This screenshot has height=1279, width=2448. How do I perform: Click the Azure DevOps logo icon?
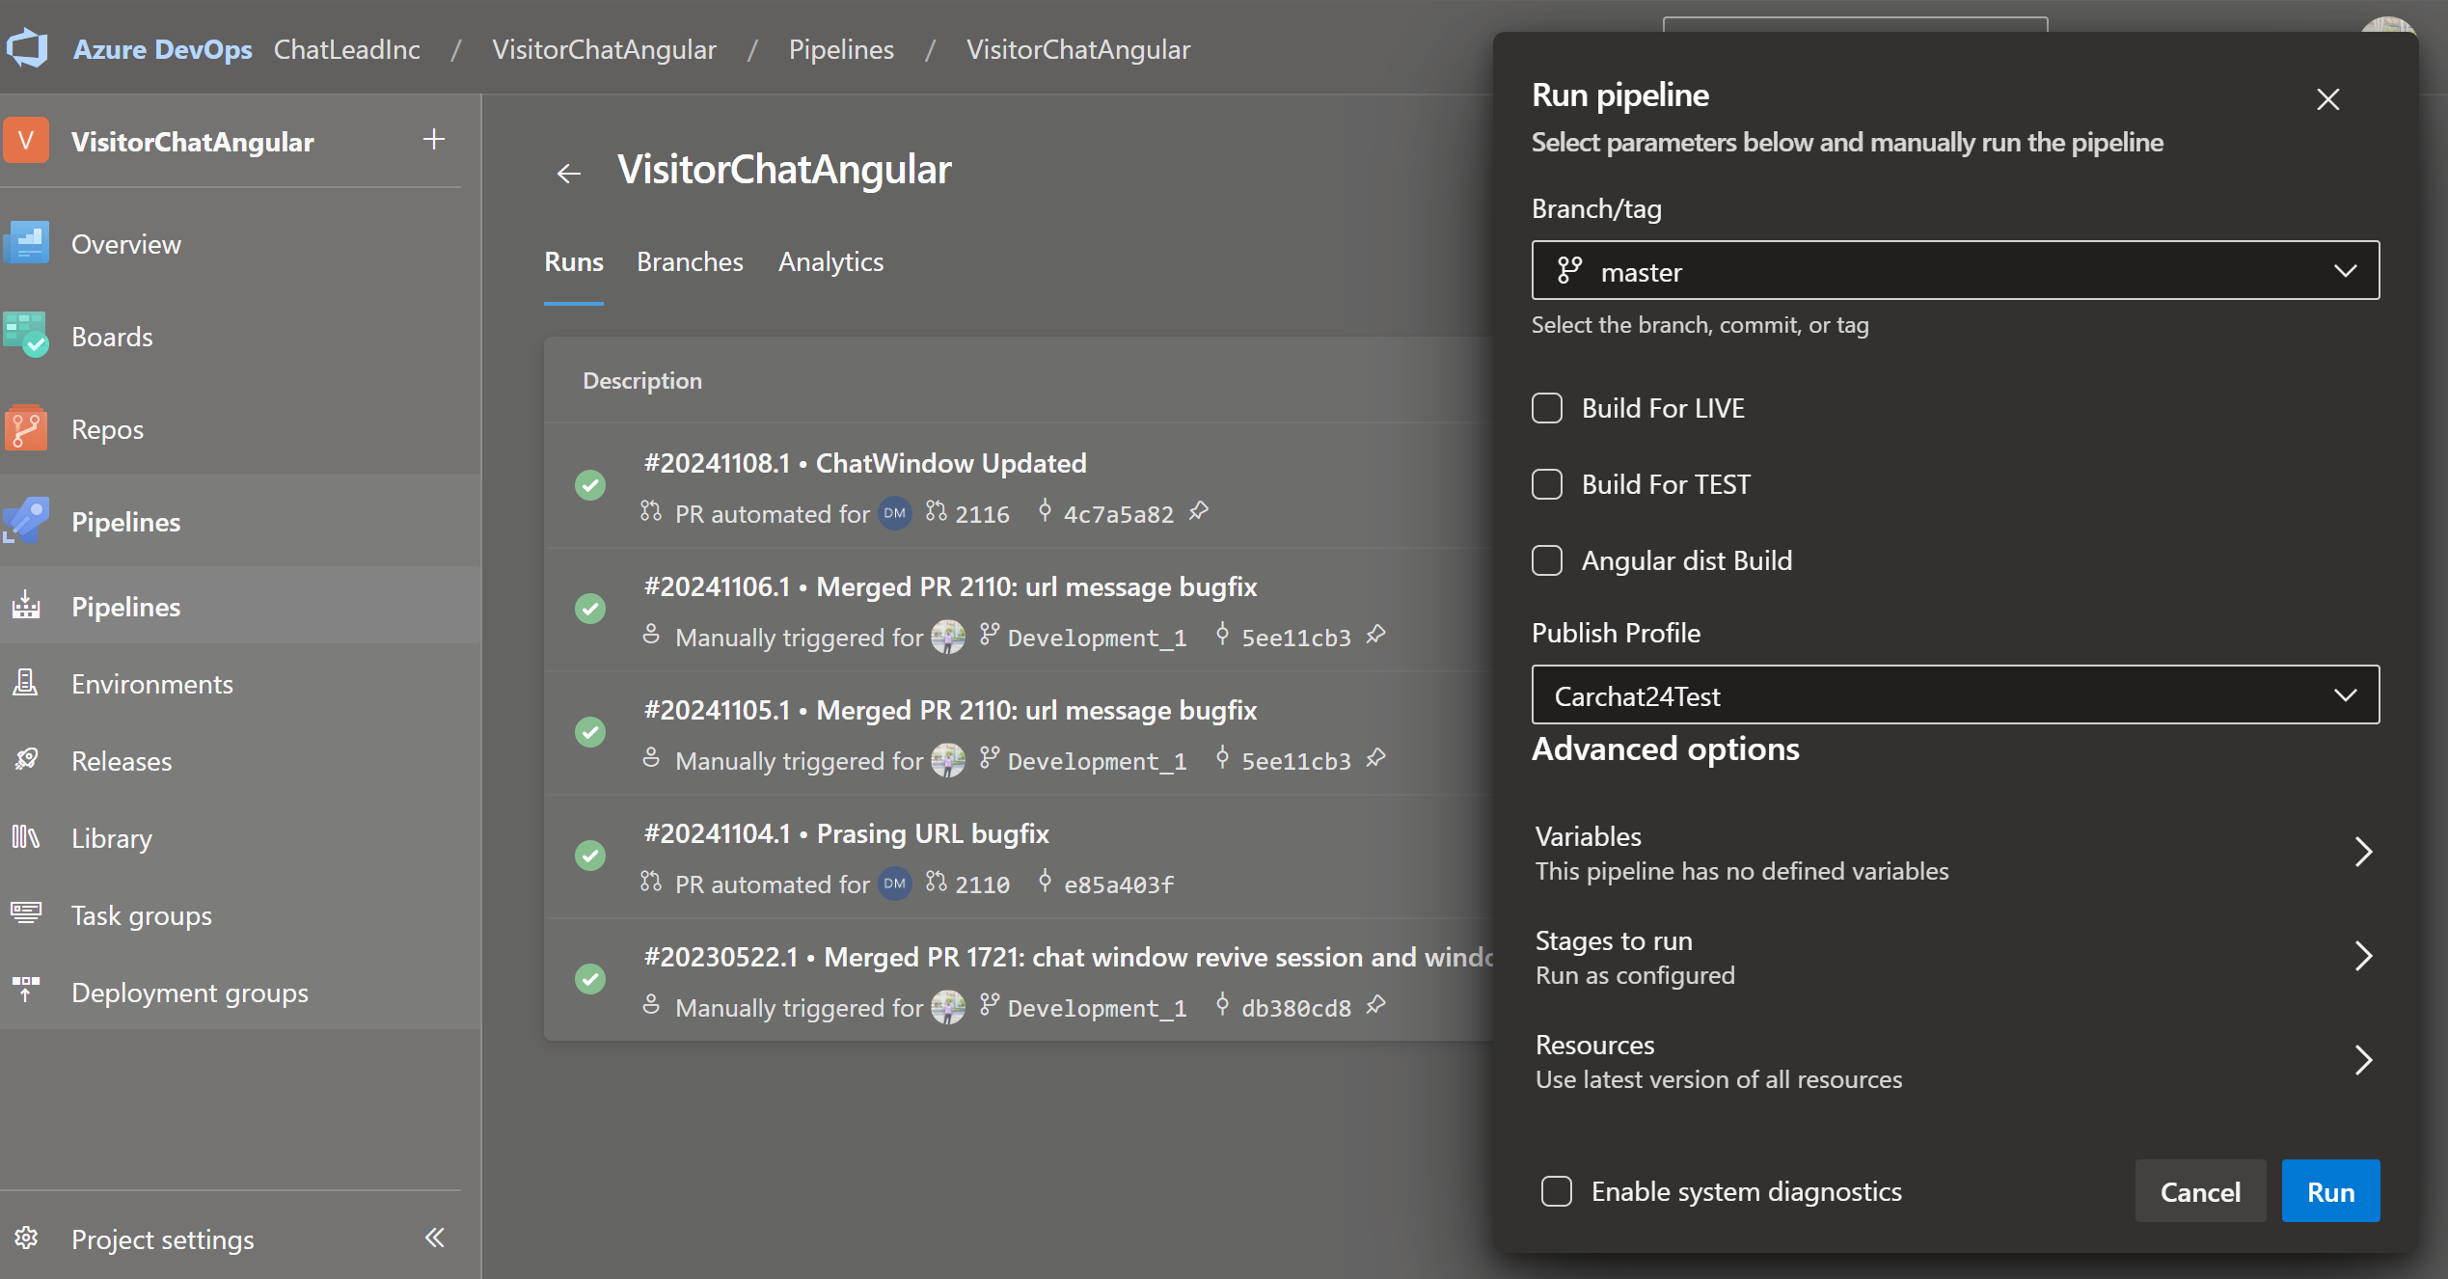(27, 48)
